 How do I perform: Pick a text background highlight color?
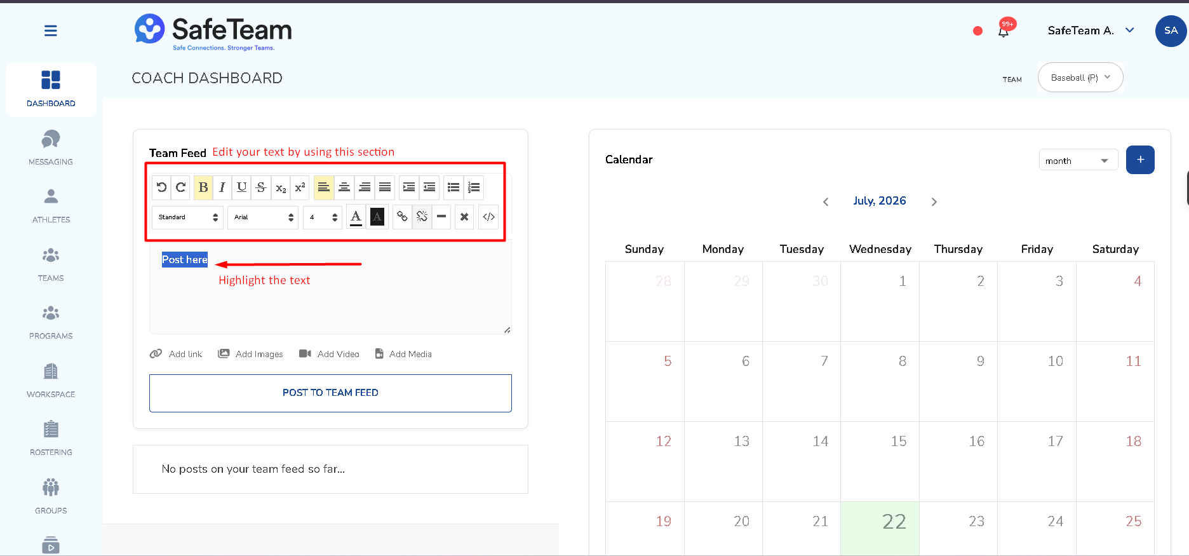click(377, 217)
